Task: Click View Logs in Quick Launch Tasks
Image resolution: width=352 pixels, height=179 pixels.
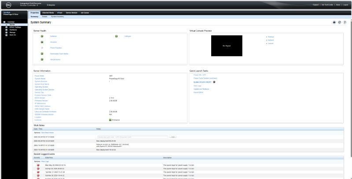Action: [197, 86]
